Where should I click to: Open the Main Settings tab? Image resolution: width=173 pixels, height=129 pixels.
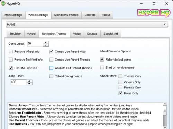[x=13, y=15]
